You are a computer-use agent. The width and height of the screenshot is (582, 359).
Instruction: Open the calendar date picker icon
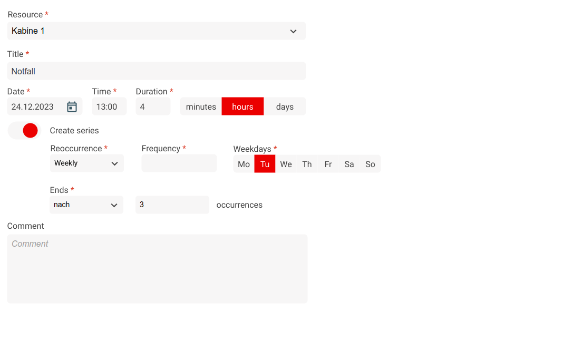pyautogui.click(x=72, y=107)
